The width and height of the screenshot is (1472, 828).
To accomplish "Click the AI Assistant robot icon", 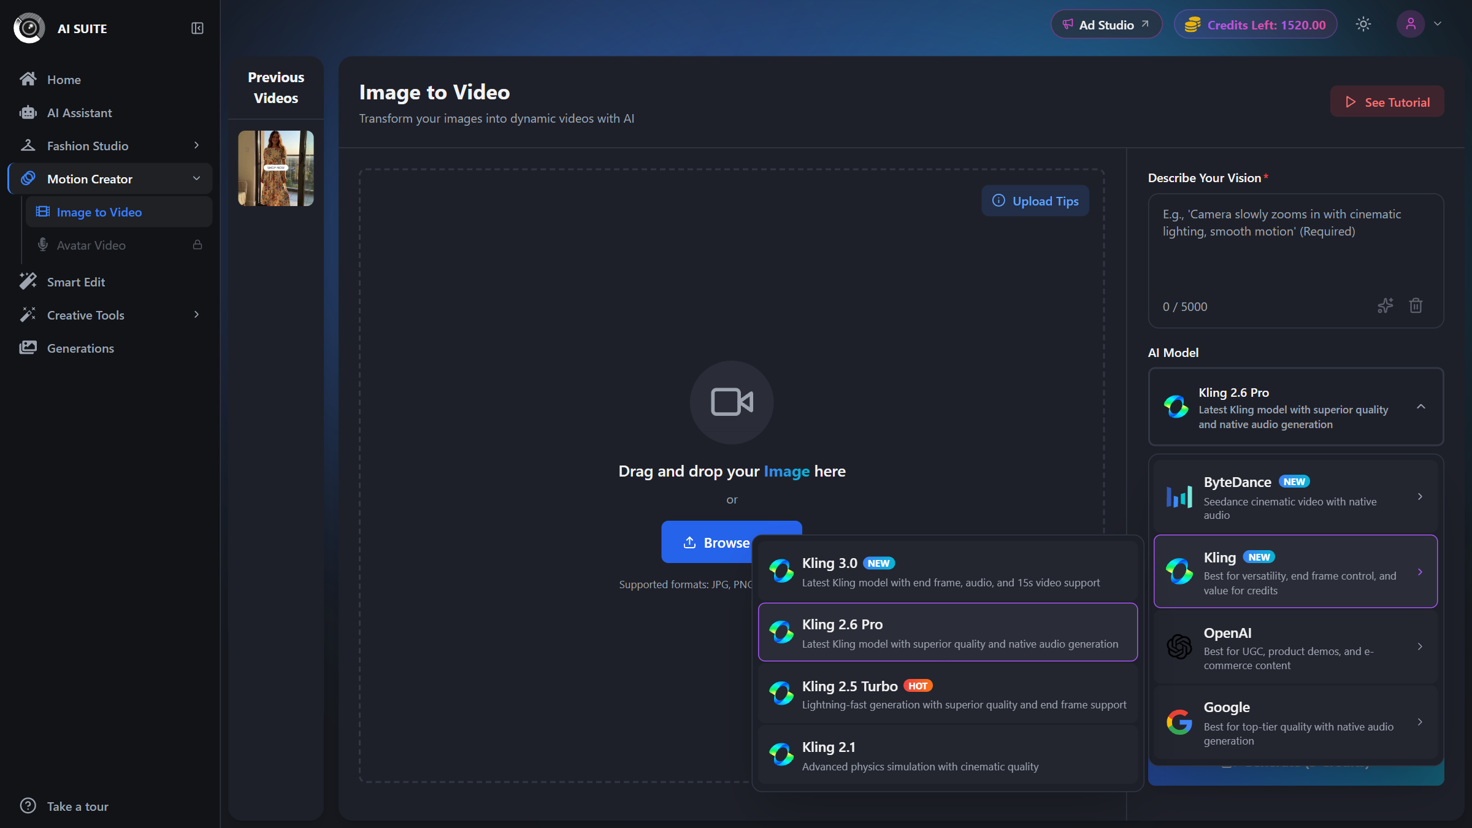I will coord(28,112).
